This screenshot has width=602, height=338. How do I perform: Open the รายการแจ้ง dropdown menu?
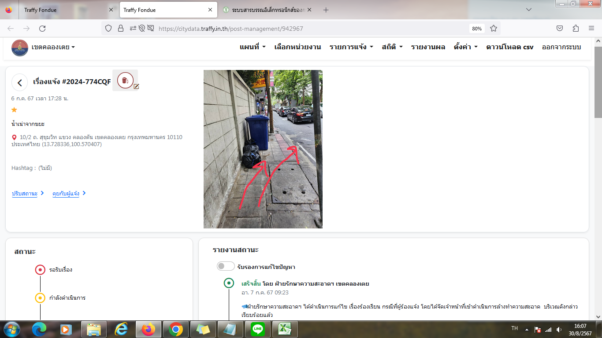351,47
